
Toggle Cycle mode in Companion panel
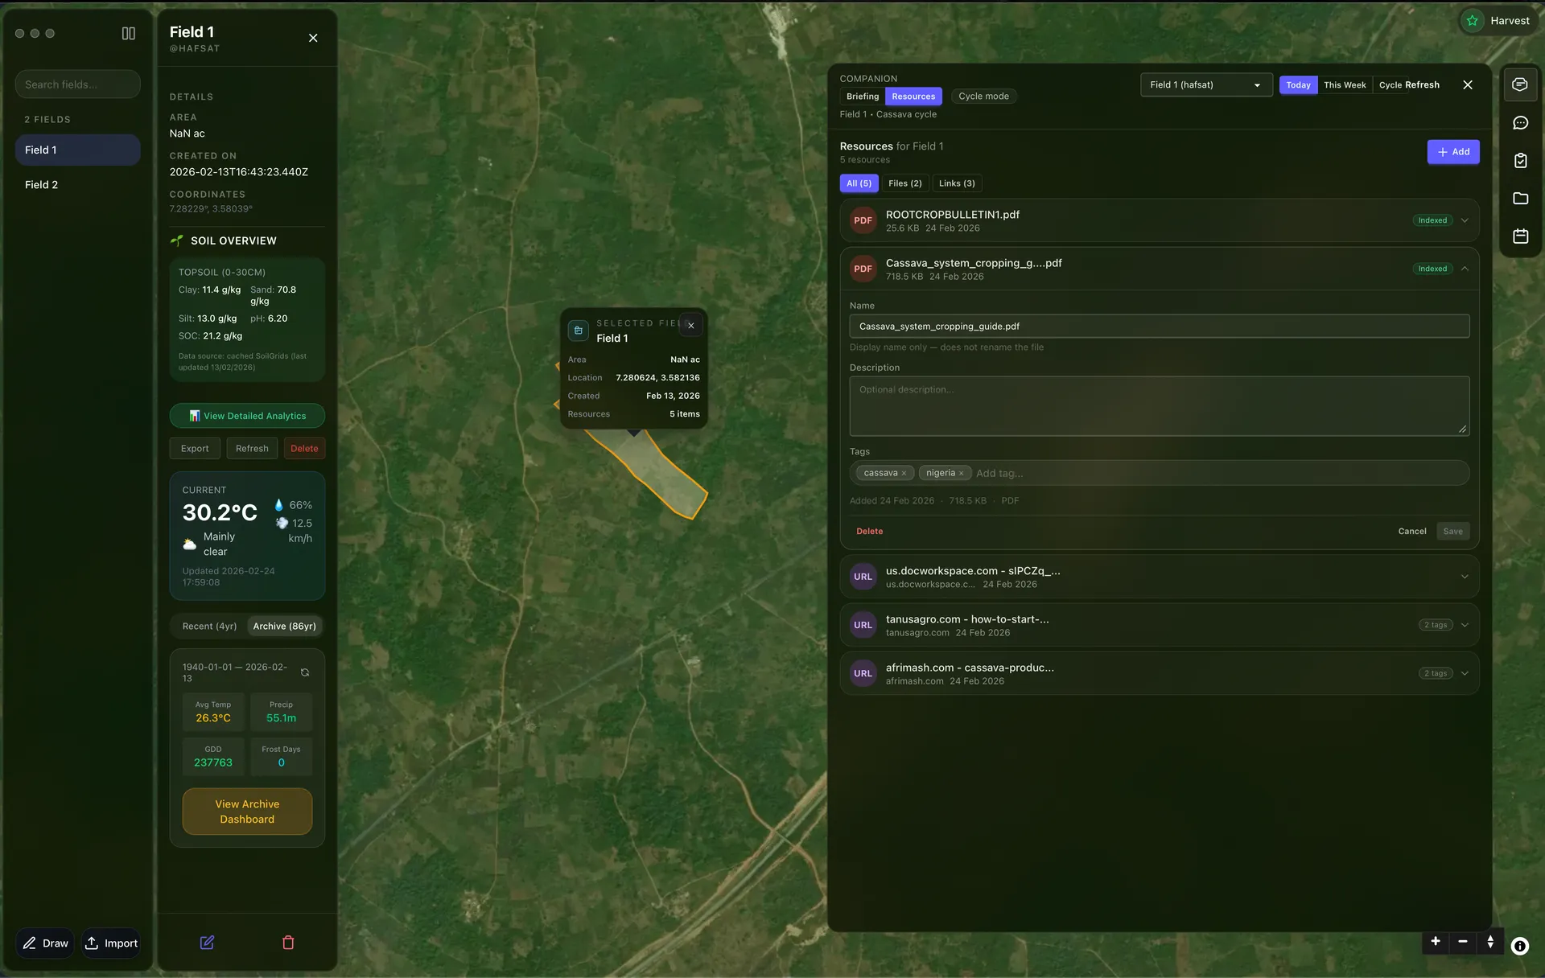[983, 97]
